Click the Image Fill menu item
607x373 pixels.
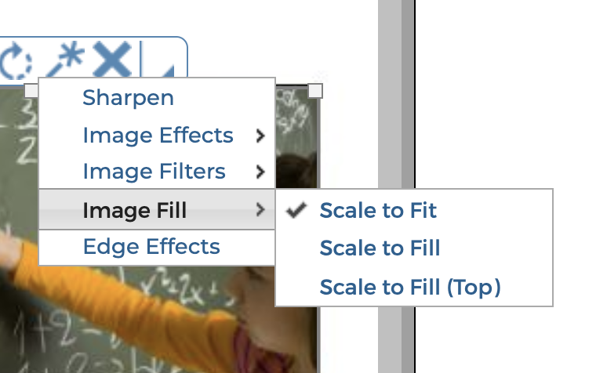(134, 210)
